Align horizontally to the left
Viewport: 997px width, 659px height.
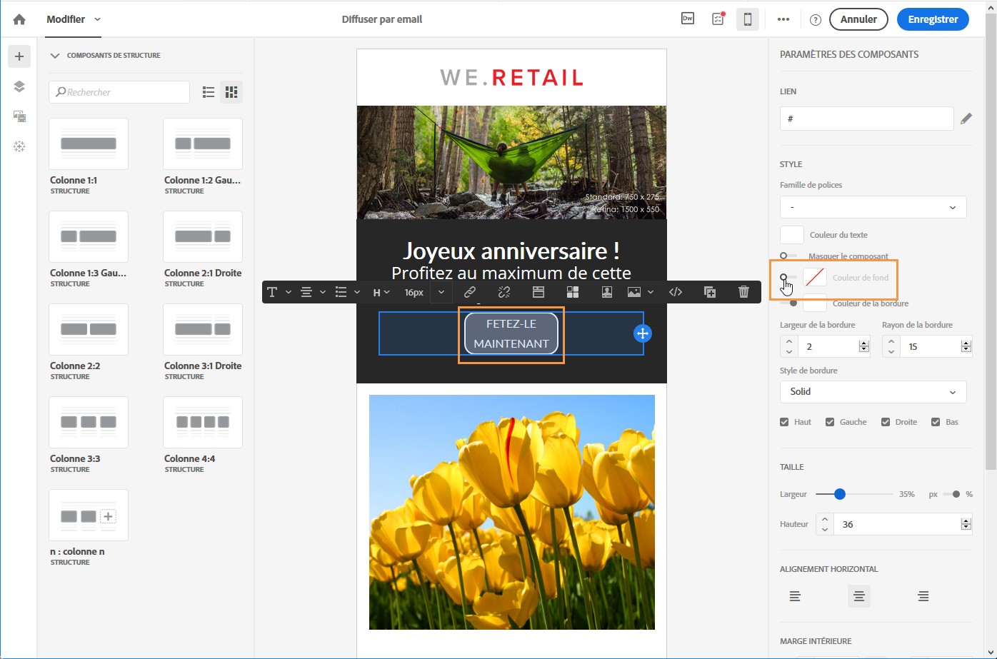[795, 596]
